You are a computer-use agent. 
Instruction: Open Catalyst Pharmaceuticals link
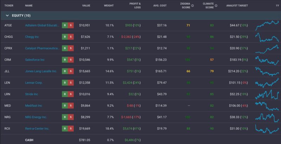click(43, 48)
